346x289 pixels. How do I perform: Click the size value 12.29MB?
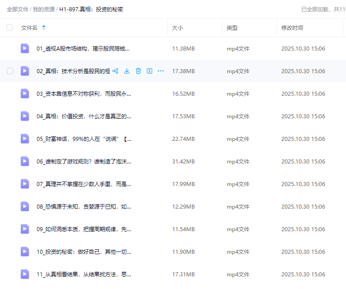[183, 206]
